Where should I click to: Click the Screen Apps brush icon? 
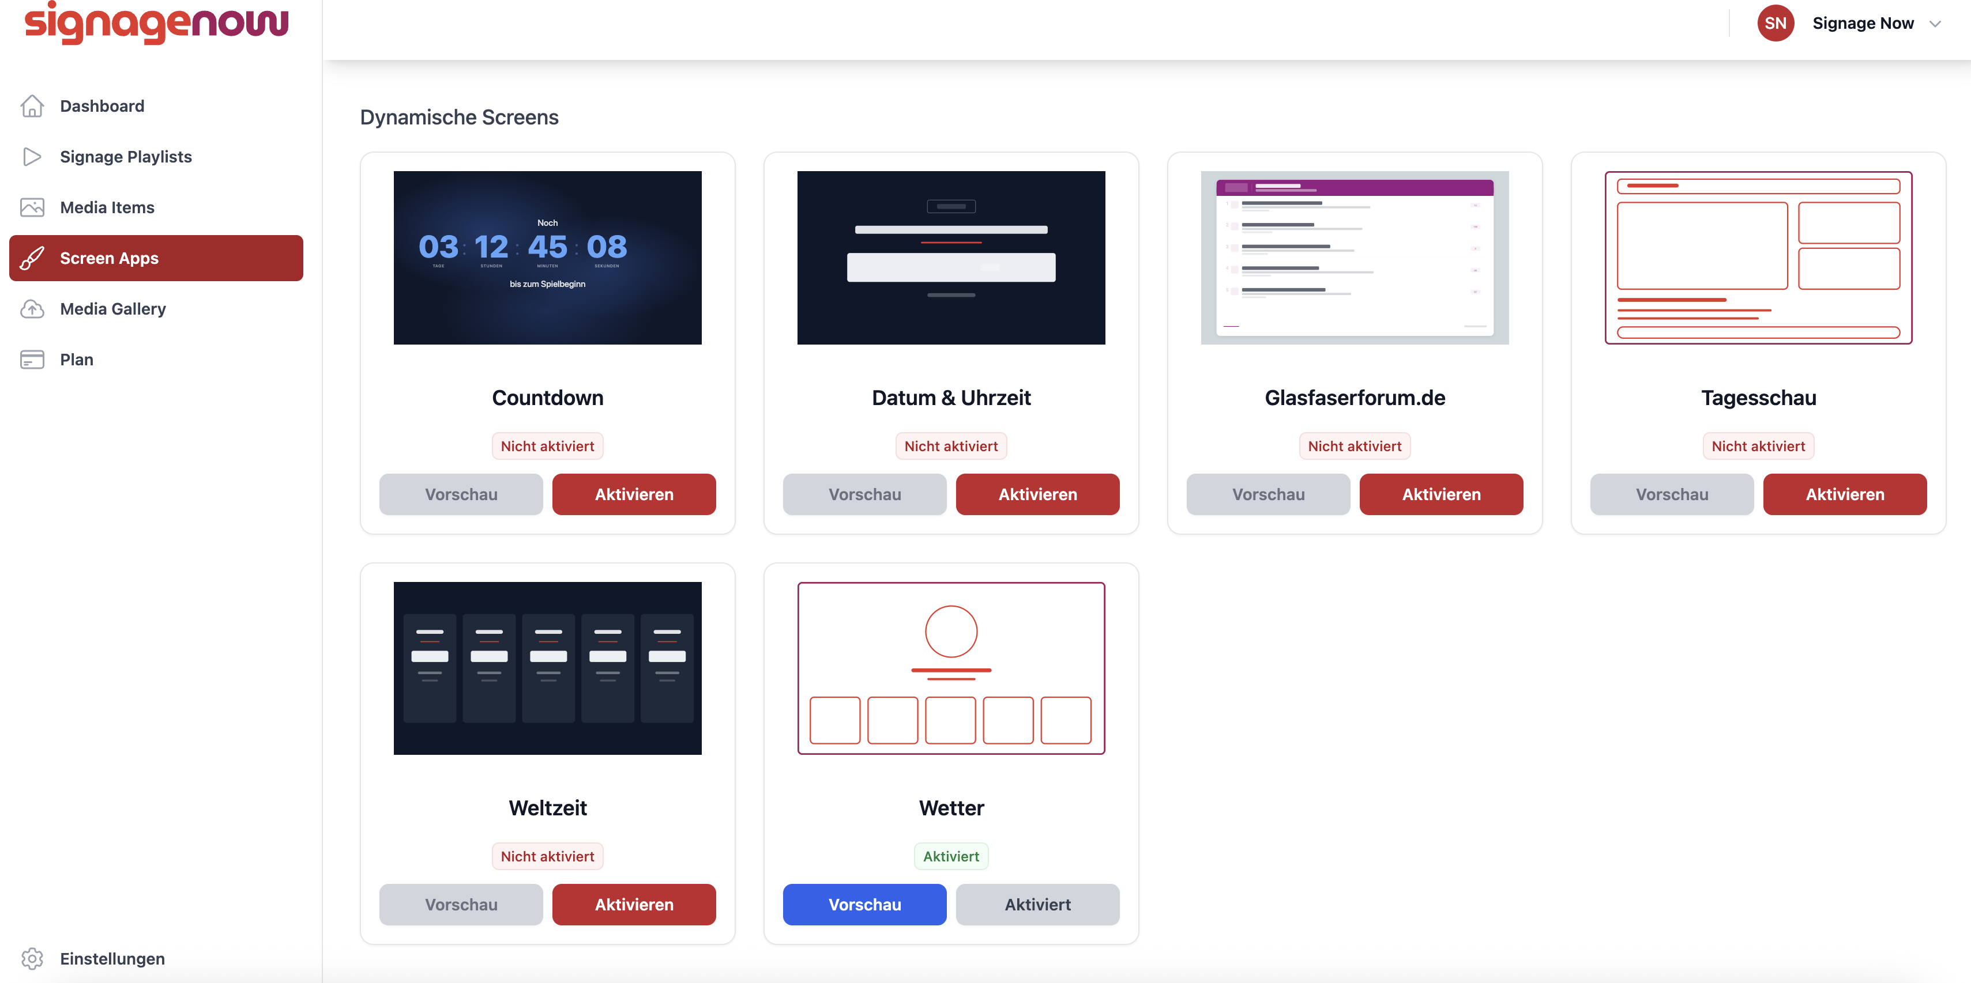pyautogui.click(x=32, y=258)
